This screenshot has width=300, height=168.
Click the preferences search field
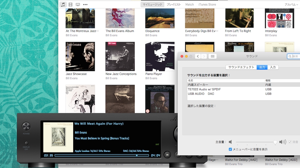coord(293,56)
